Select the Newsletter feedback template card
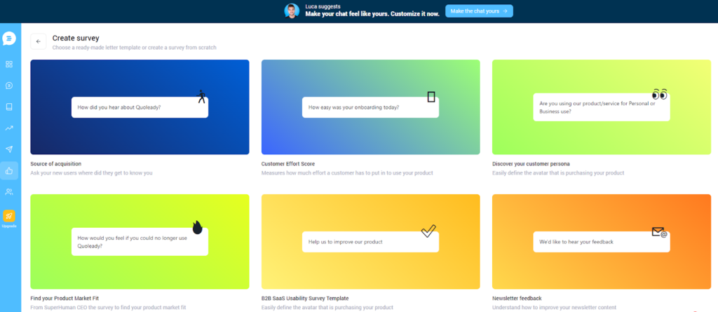Image resolution: width=718 pixels, height=312 pixels. (602, 241)
